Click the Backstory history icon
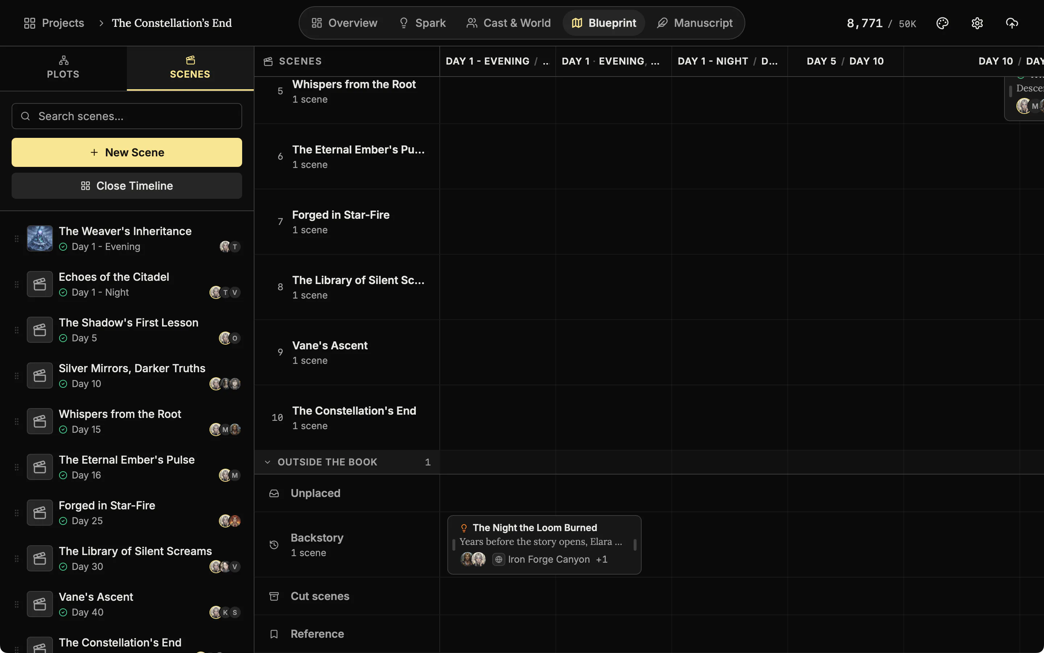Viewport: 1044px width, 653px height. click(274, 545)
